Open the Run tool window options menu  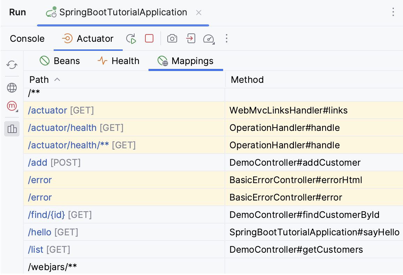tap(393, 12)
